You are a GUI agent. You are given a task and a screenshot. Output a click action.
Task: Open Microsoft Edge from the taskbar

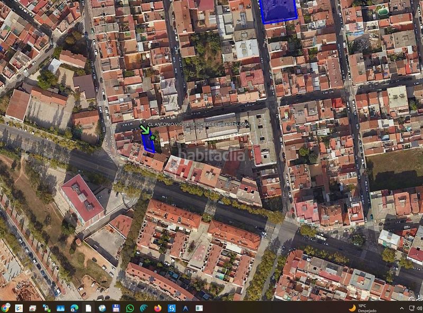(x=75, y=308)
